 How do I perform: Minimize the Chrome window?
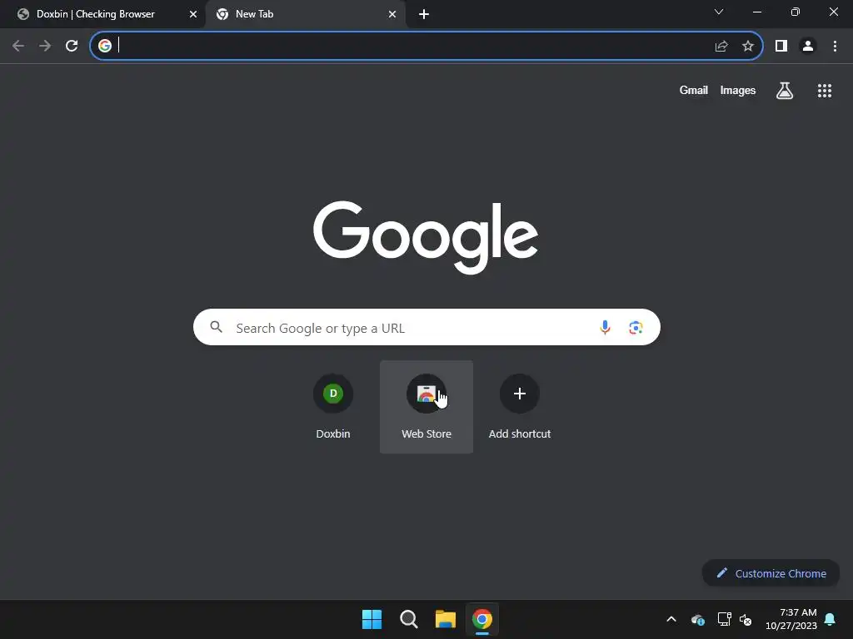pos(757,12)
